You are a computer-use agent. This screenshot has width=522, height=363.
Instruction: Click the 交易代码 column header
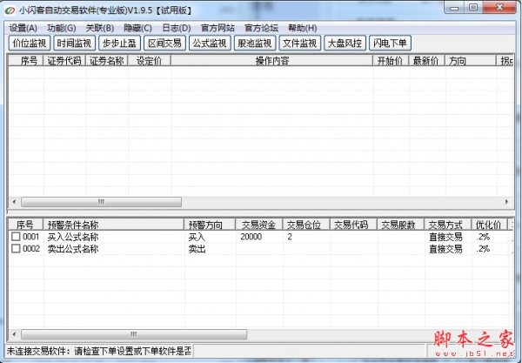[353, 225]
